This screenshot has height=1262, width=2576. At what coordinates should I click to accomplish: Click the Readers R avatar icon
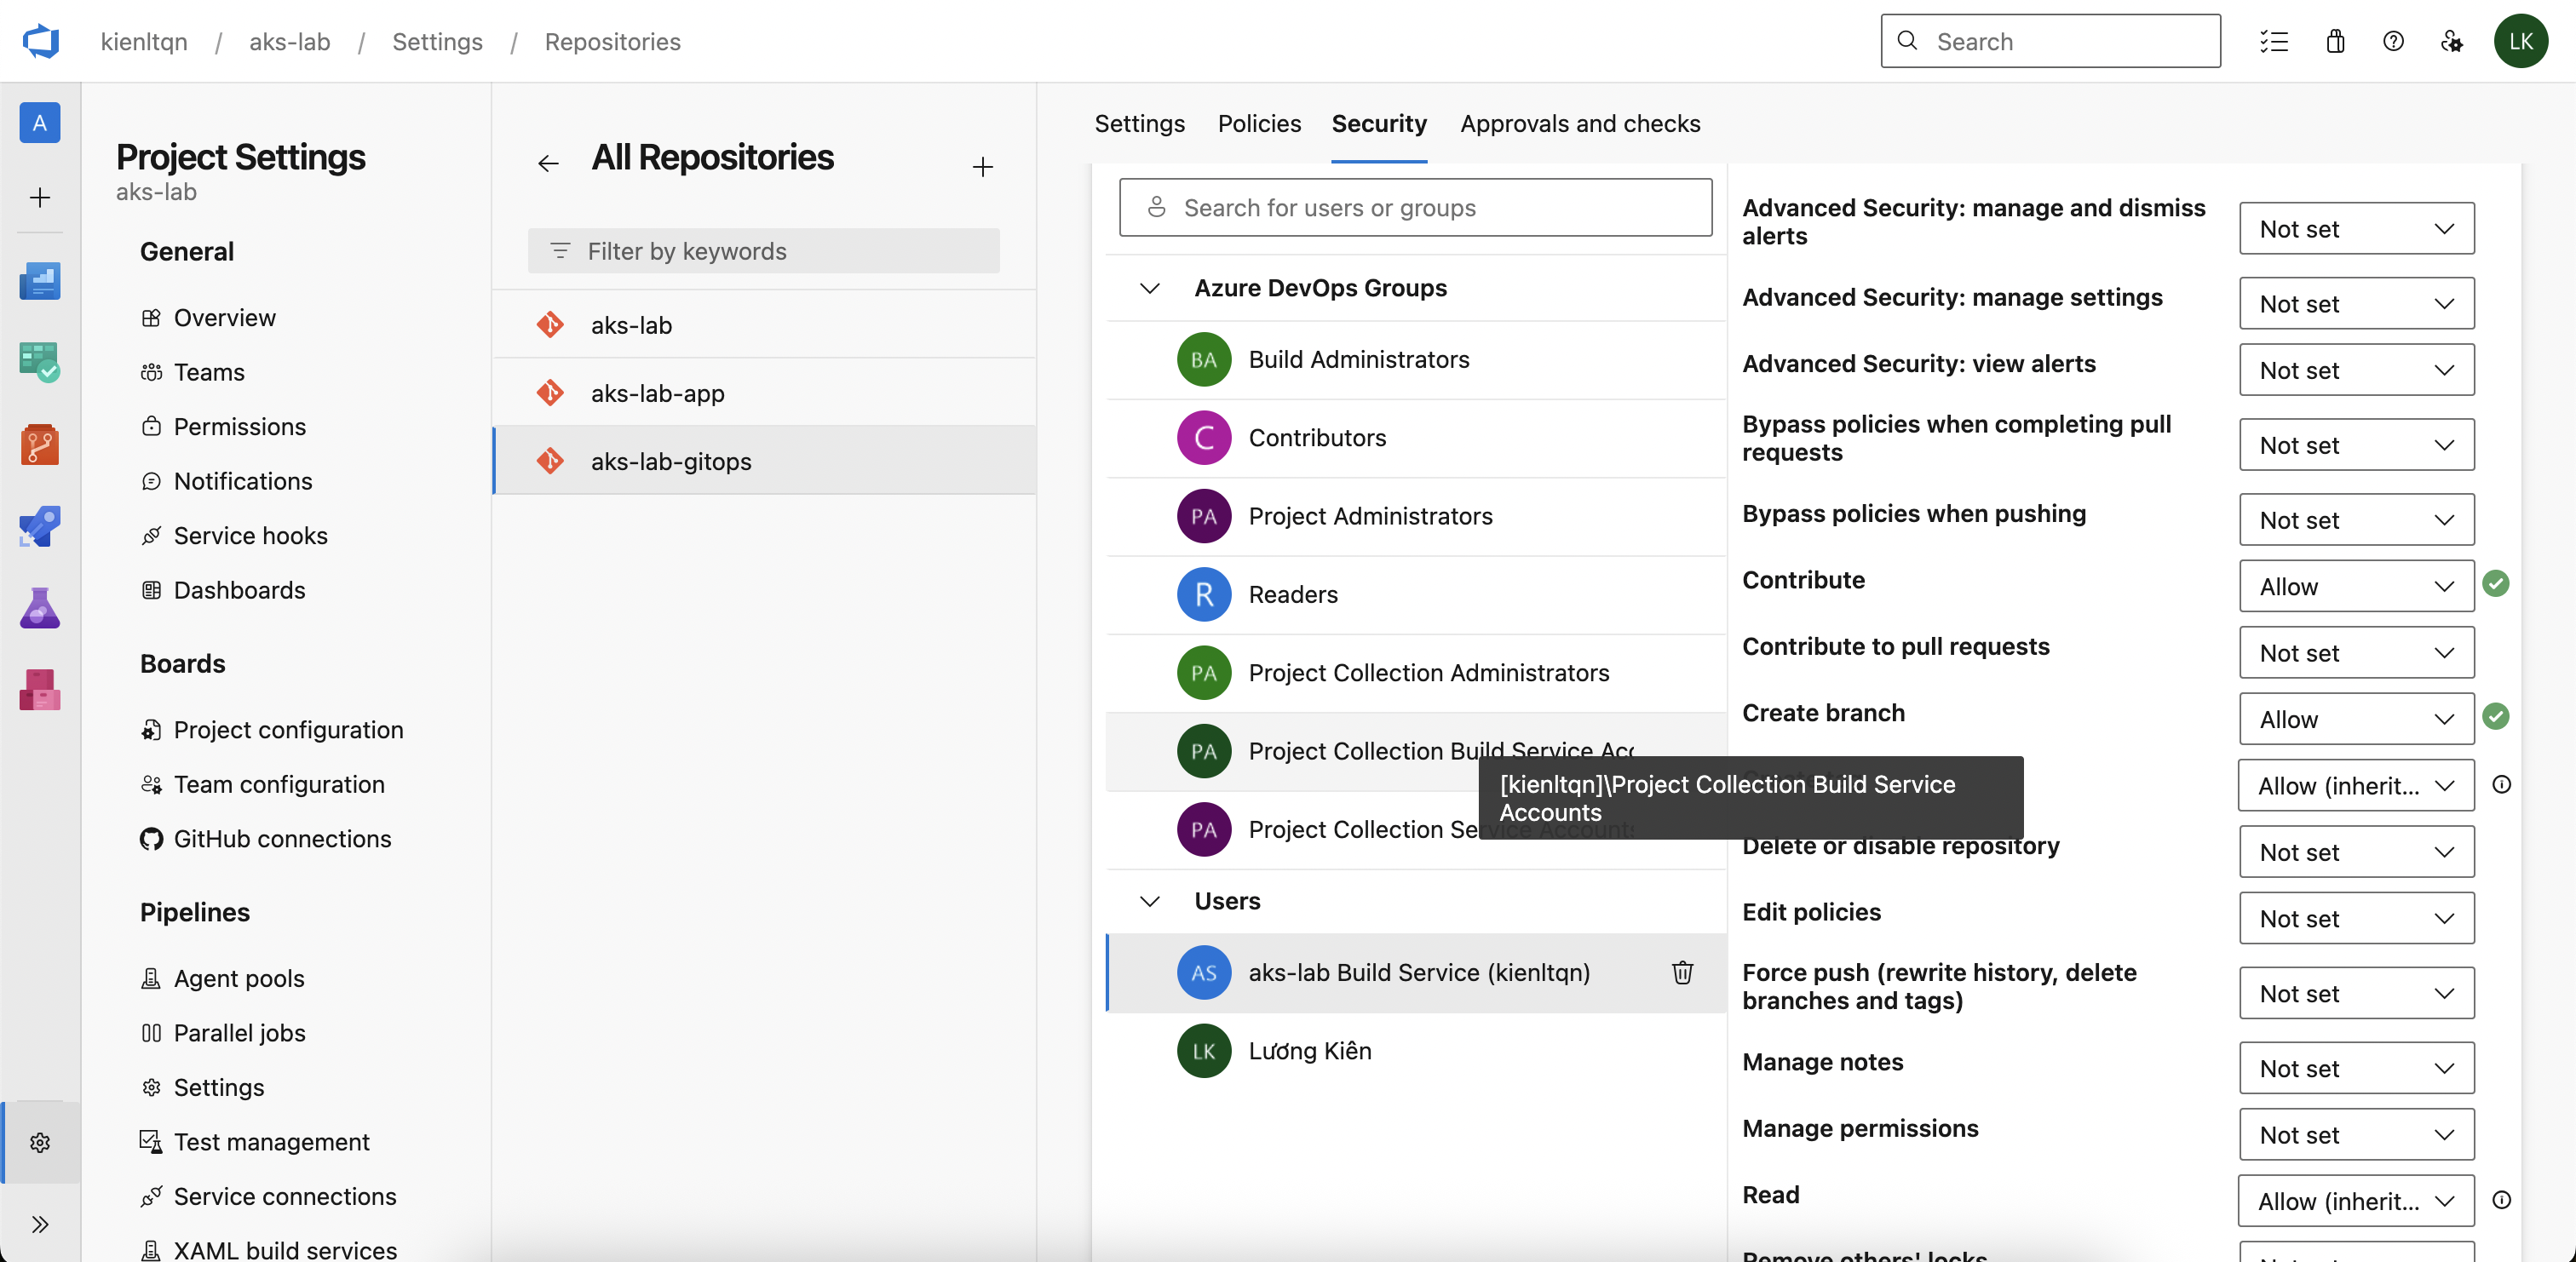(x=1204, y=594)
